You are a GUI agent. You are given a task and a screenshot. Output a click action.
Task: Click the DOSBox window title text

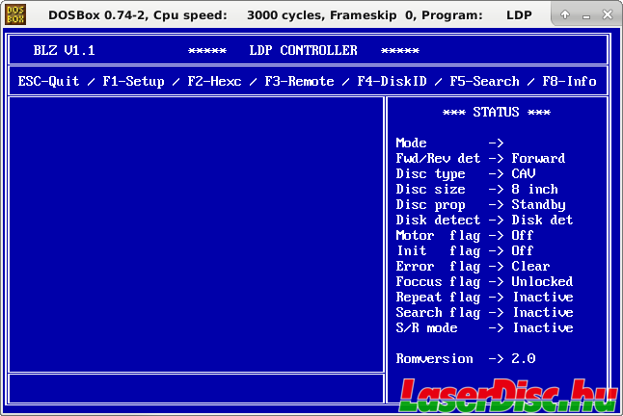click(x=290, y=15)
